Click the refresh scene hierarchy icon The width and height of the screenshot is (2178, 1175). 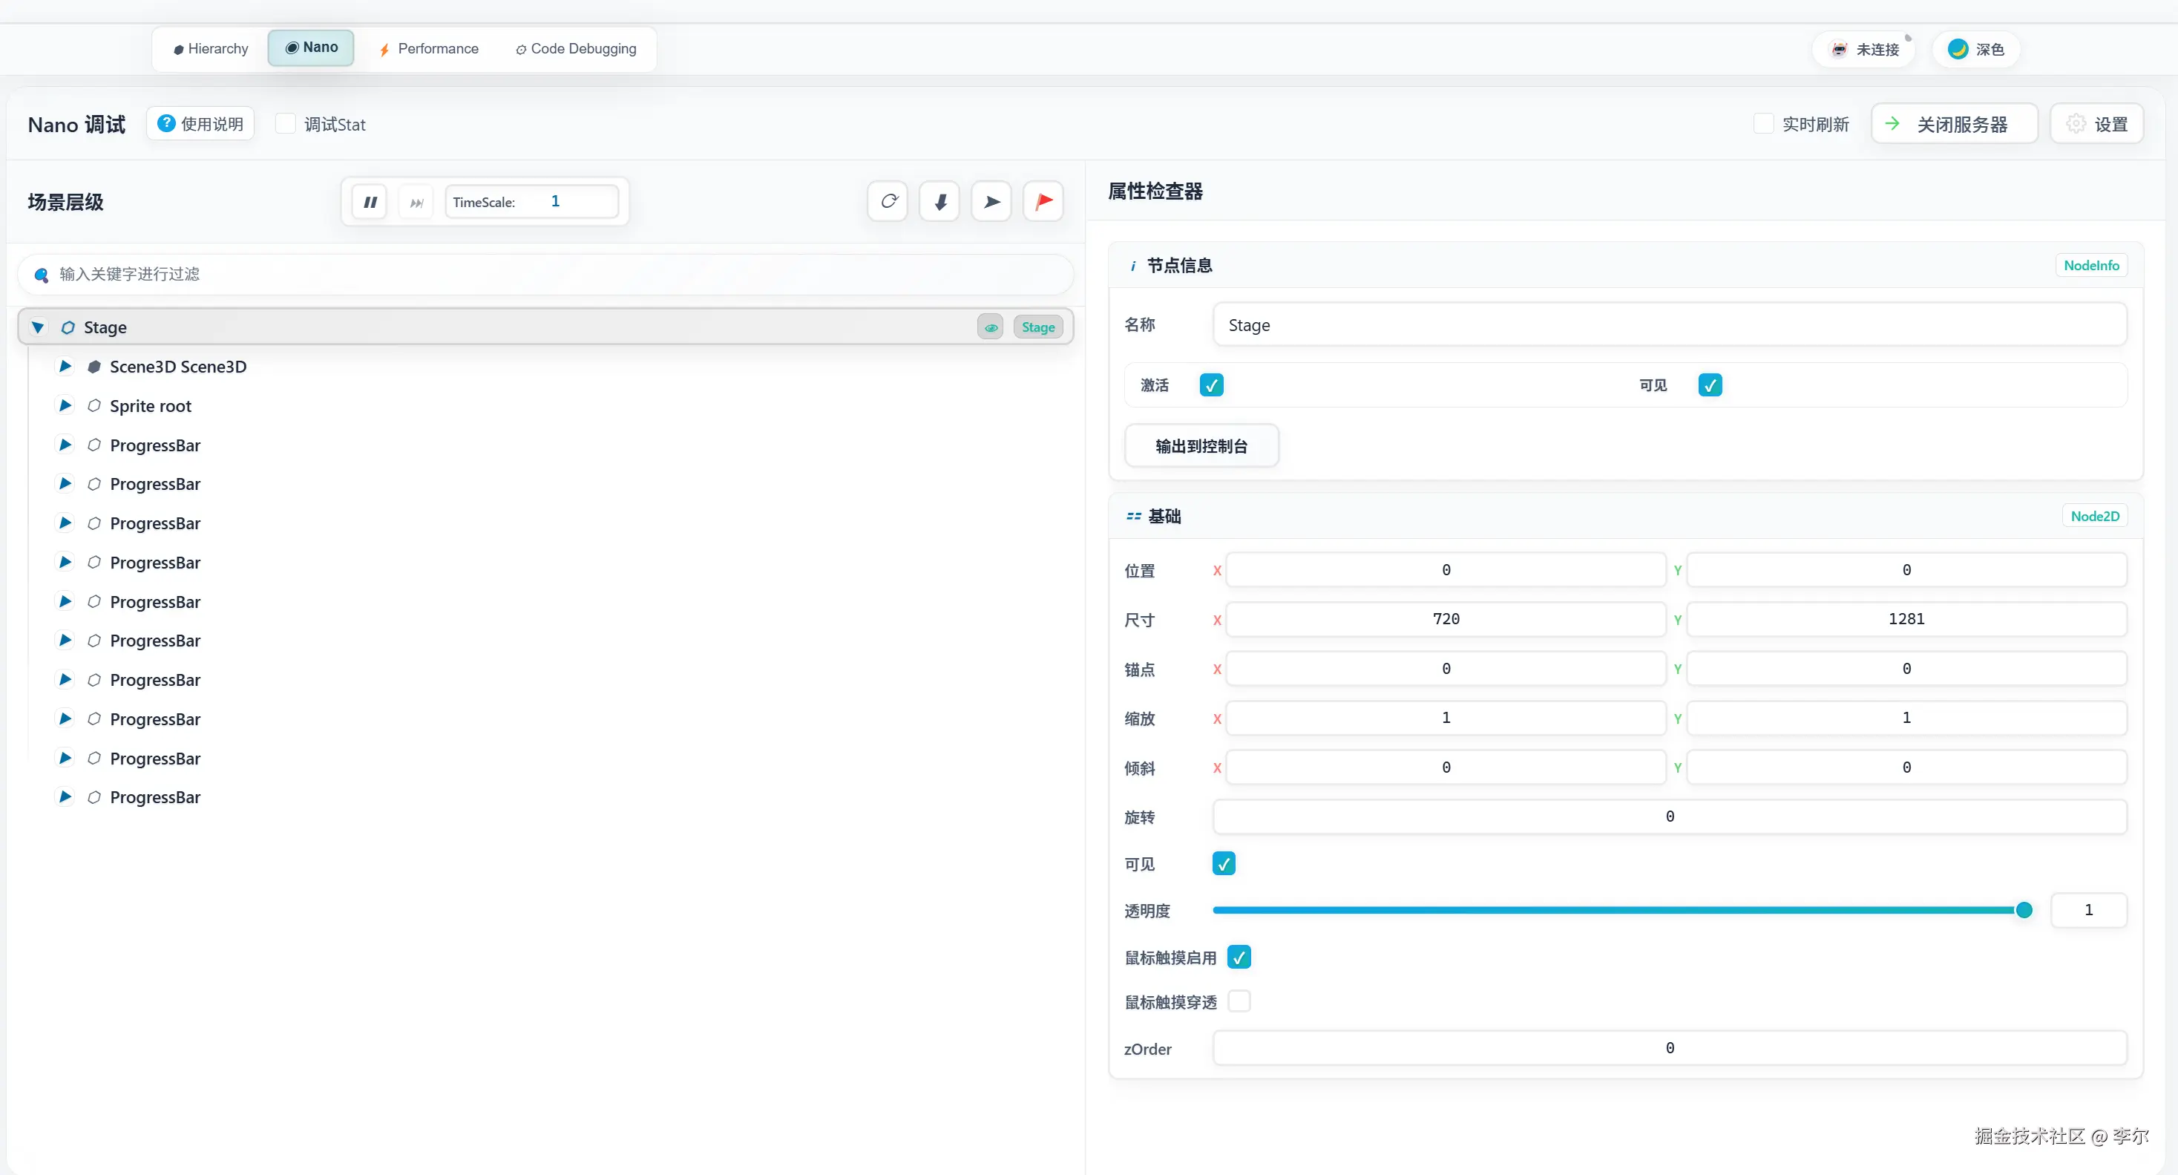(x=888, y=201)
